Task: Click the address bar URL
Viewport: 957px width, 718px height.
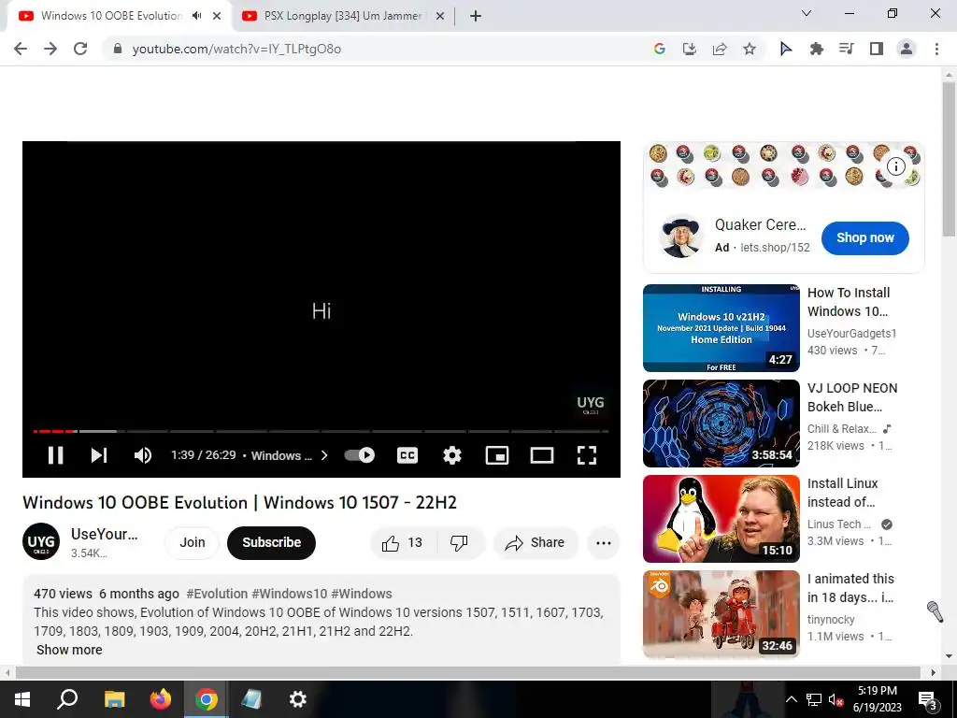Action: click(x=236, y=50)
